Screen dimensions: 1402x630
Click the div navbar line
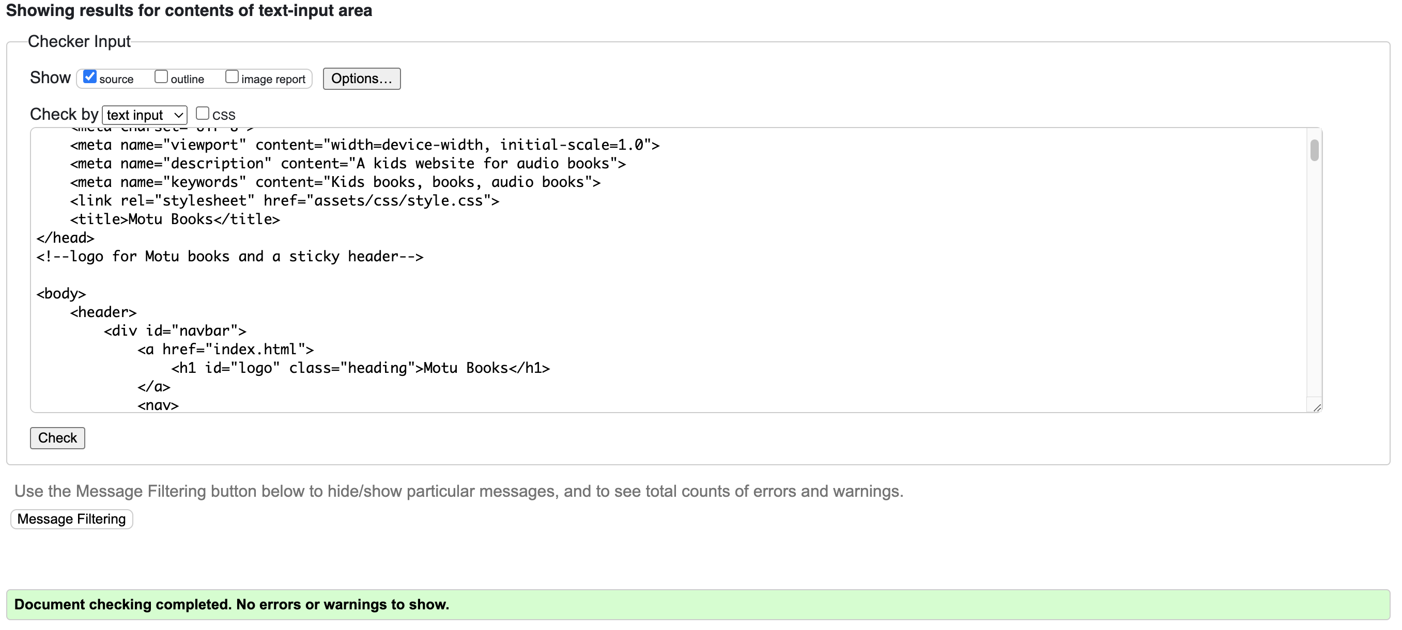pos(175,331)
